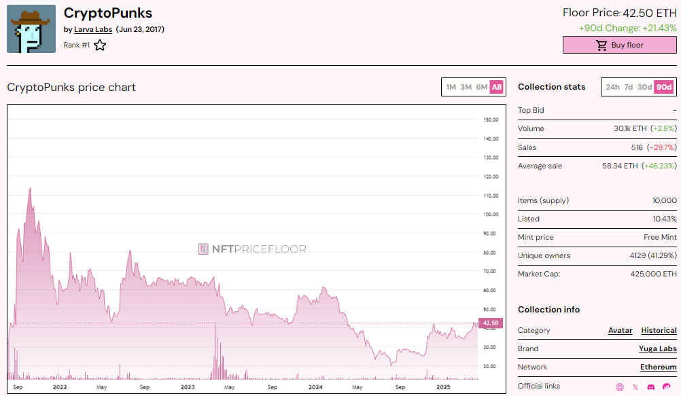This screenshot has height=396, width=681.
Task: Click the star icon to favorite CryptoPunks
Action: point(100,46)
